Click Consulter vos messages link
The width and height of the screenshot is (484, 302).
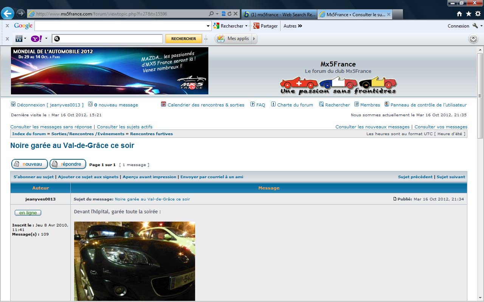pyautogui.click(x=441, y=127)
